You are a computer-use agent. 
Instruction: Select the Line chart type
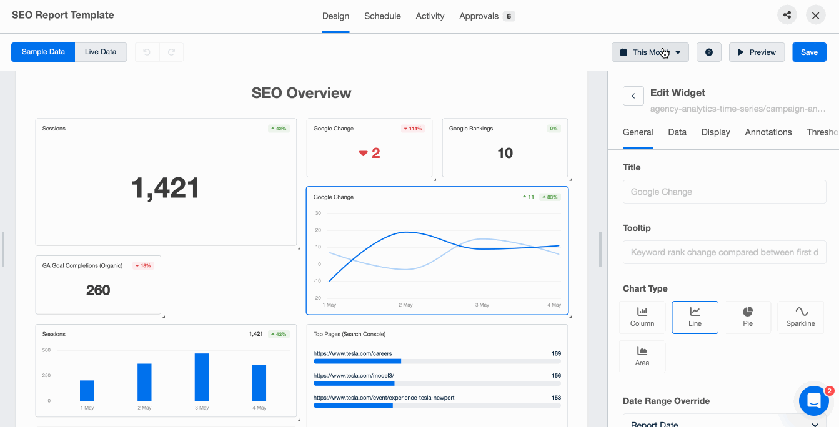click(695, 317)
